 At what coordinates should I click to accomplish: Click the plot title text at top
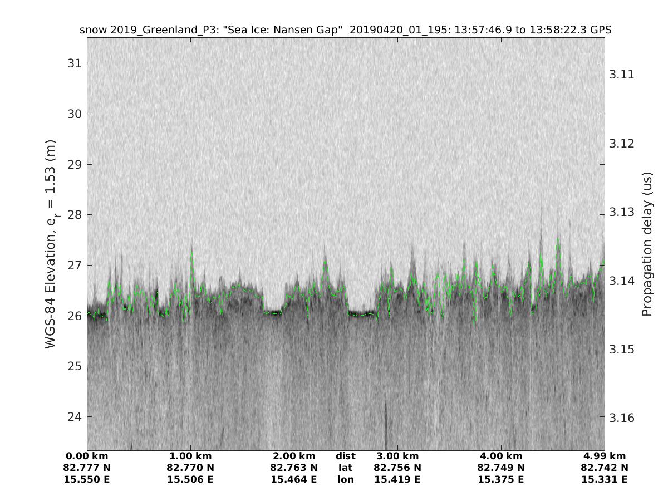(345, 30)
